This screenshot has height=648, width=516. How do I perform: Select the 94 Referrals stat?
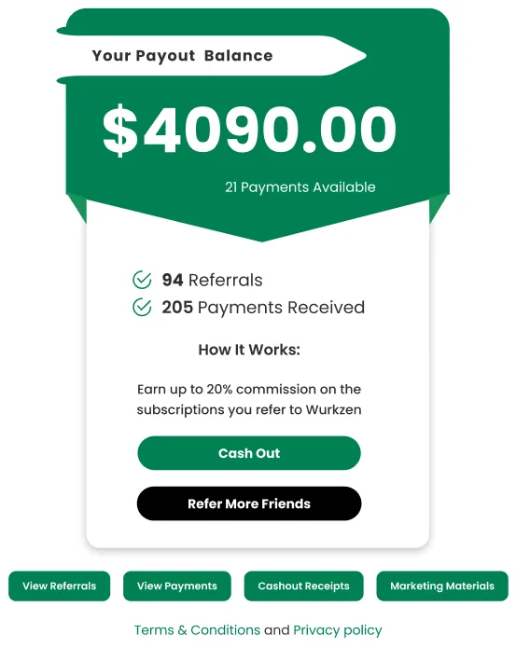point(212,280)
